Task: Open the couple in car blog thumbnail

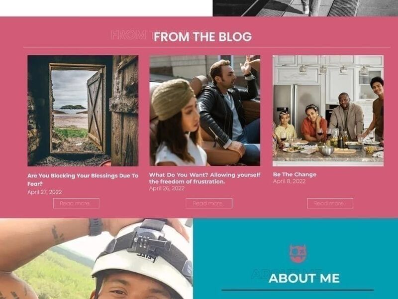Action: (205, 111)
